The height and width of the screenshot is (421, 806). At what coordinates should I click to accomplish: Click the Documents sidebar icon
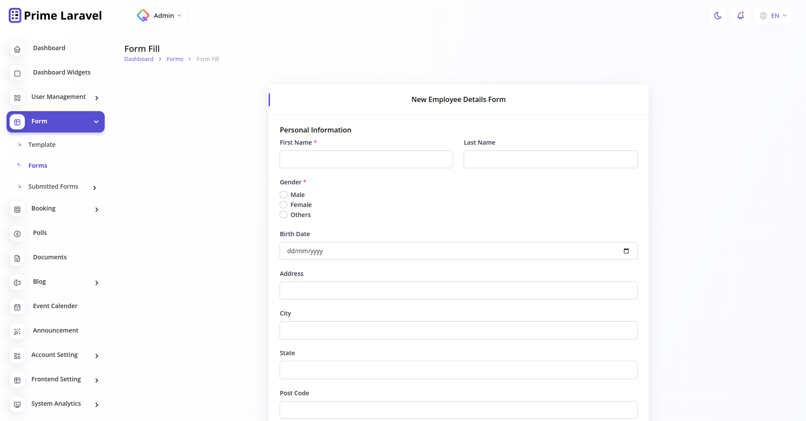(17, 258)
